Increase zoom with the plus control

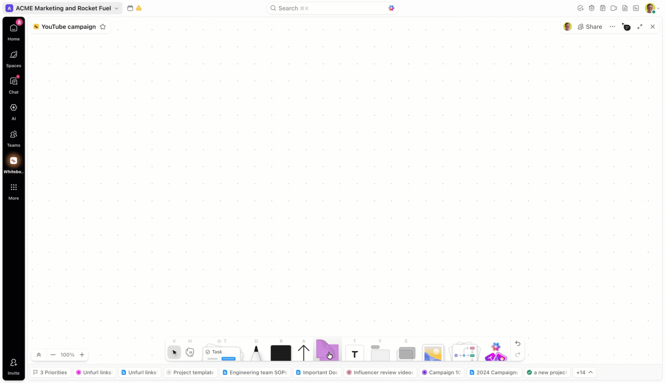pos(82,355)
